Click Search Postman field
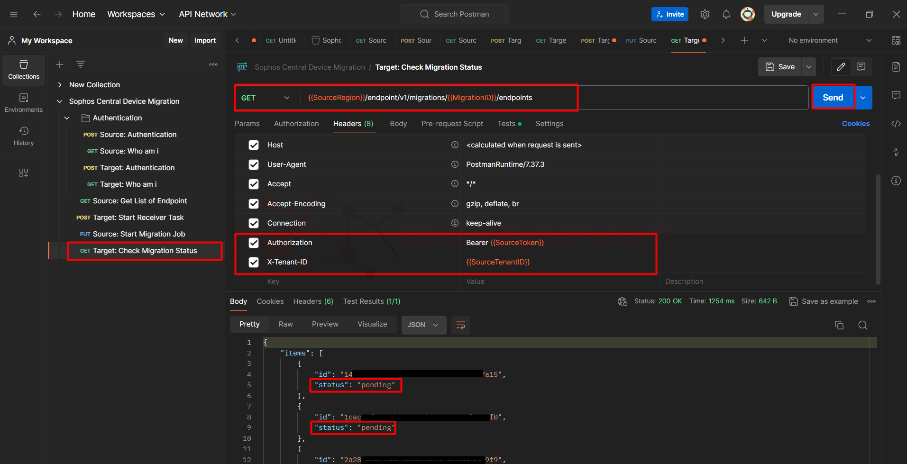 455,14
